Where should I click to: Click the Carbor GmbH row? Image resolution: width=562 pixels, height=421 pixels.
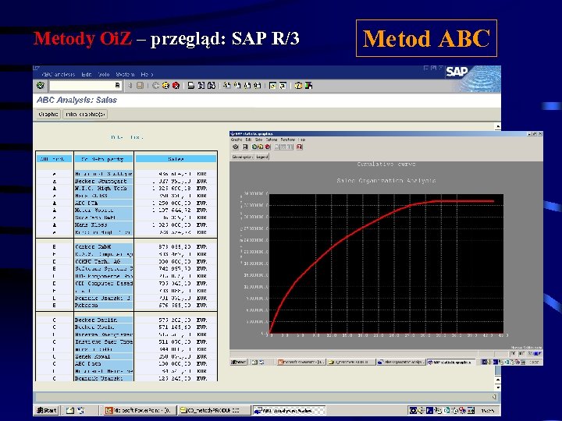pyautogui.click(x=126, y=246)
